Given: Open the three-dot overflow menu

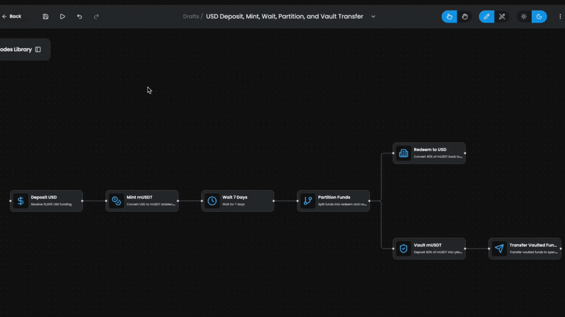Looking at the screenshot, I should click(560, 16).
